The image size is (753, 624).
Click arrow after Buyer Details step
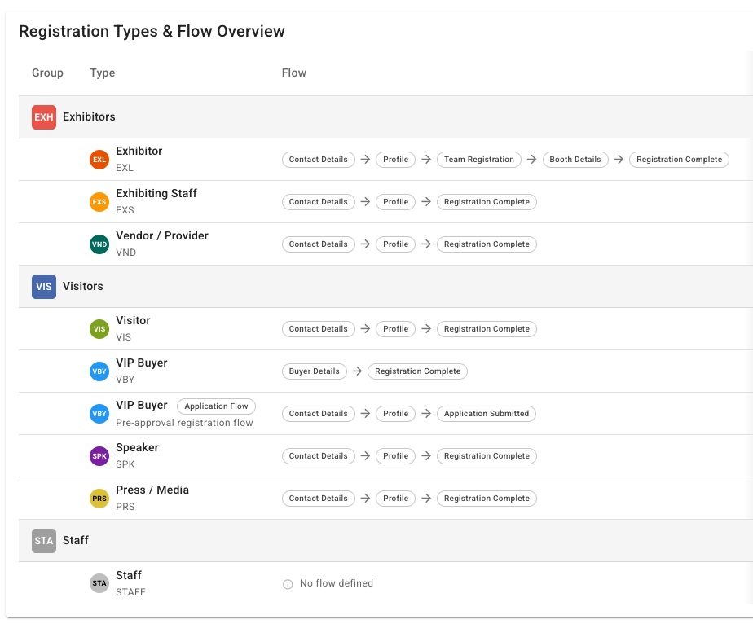pyautogui.click(x=357, y=371)
